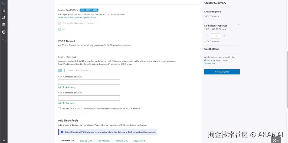The height and width of the screenshot is (143, 288).
Task: Switch to the Premium CPU tab
Action: pyautogui.click(x=122, y=141)
